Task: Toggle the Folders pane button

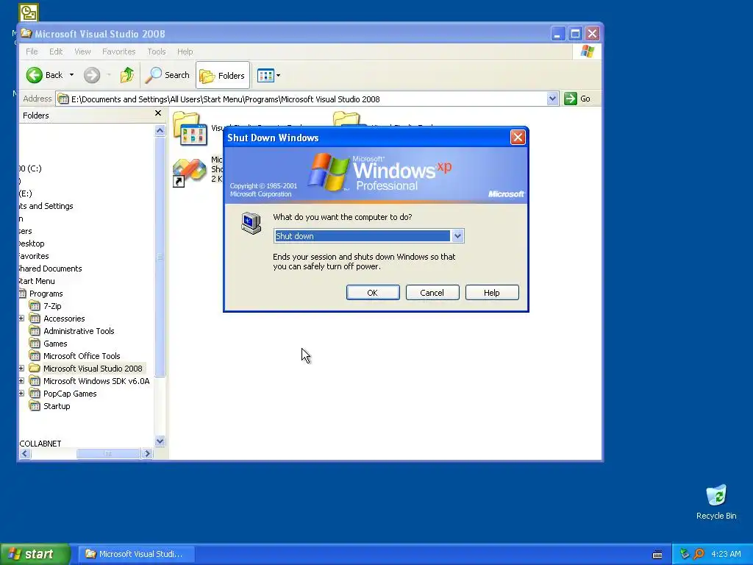Action: [223, 76]
